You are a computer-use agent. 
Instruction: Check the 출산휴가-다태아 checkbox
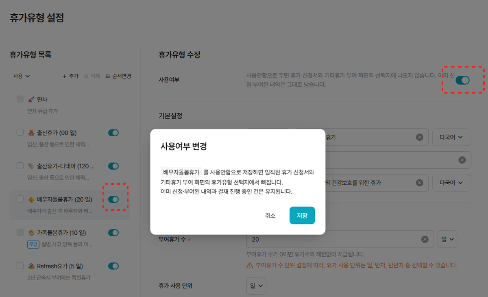pos(20,166)
